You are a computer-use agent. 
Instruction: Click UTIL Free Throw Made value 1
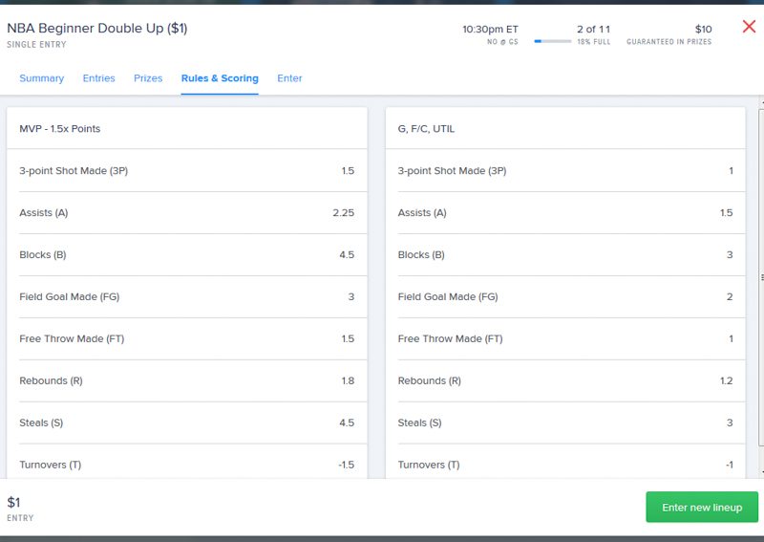point(731,338)
